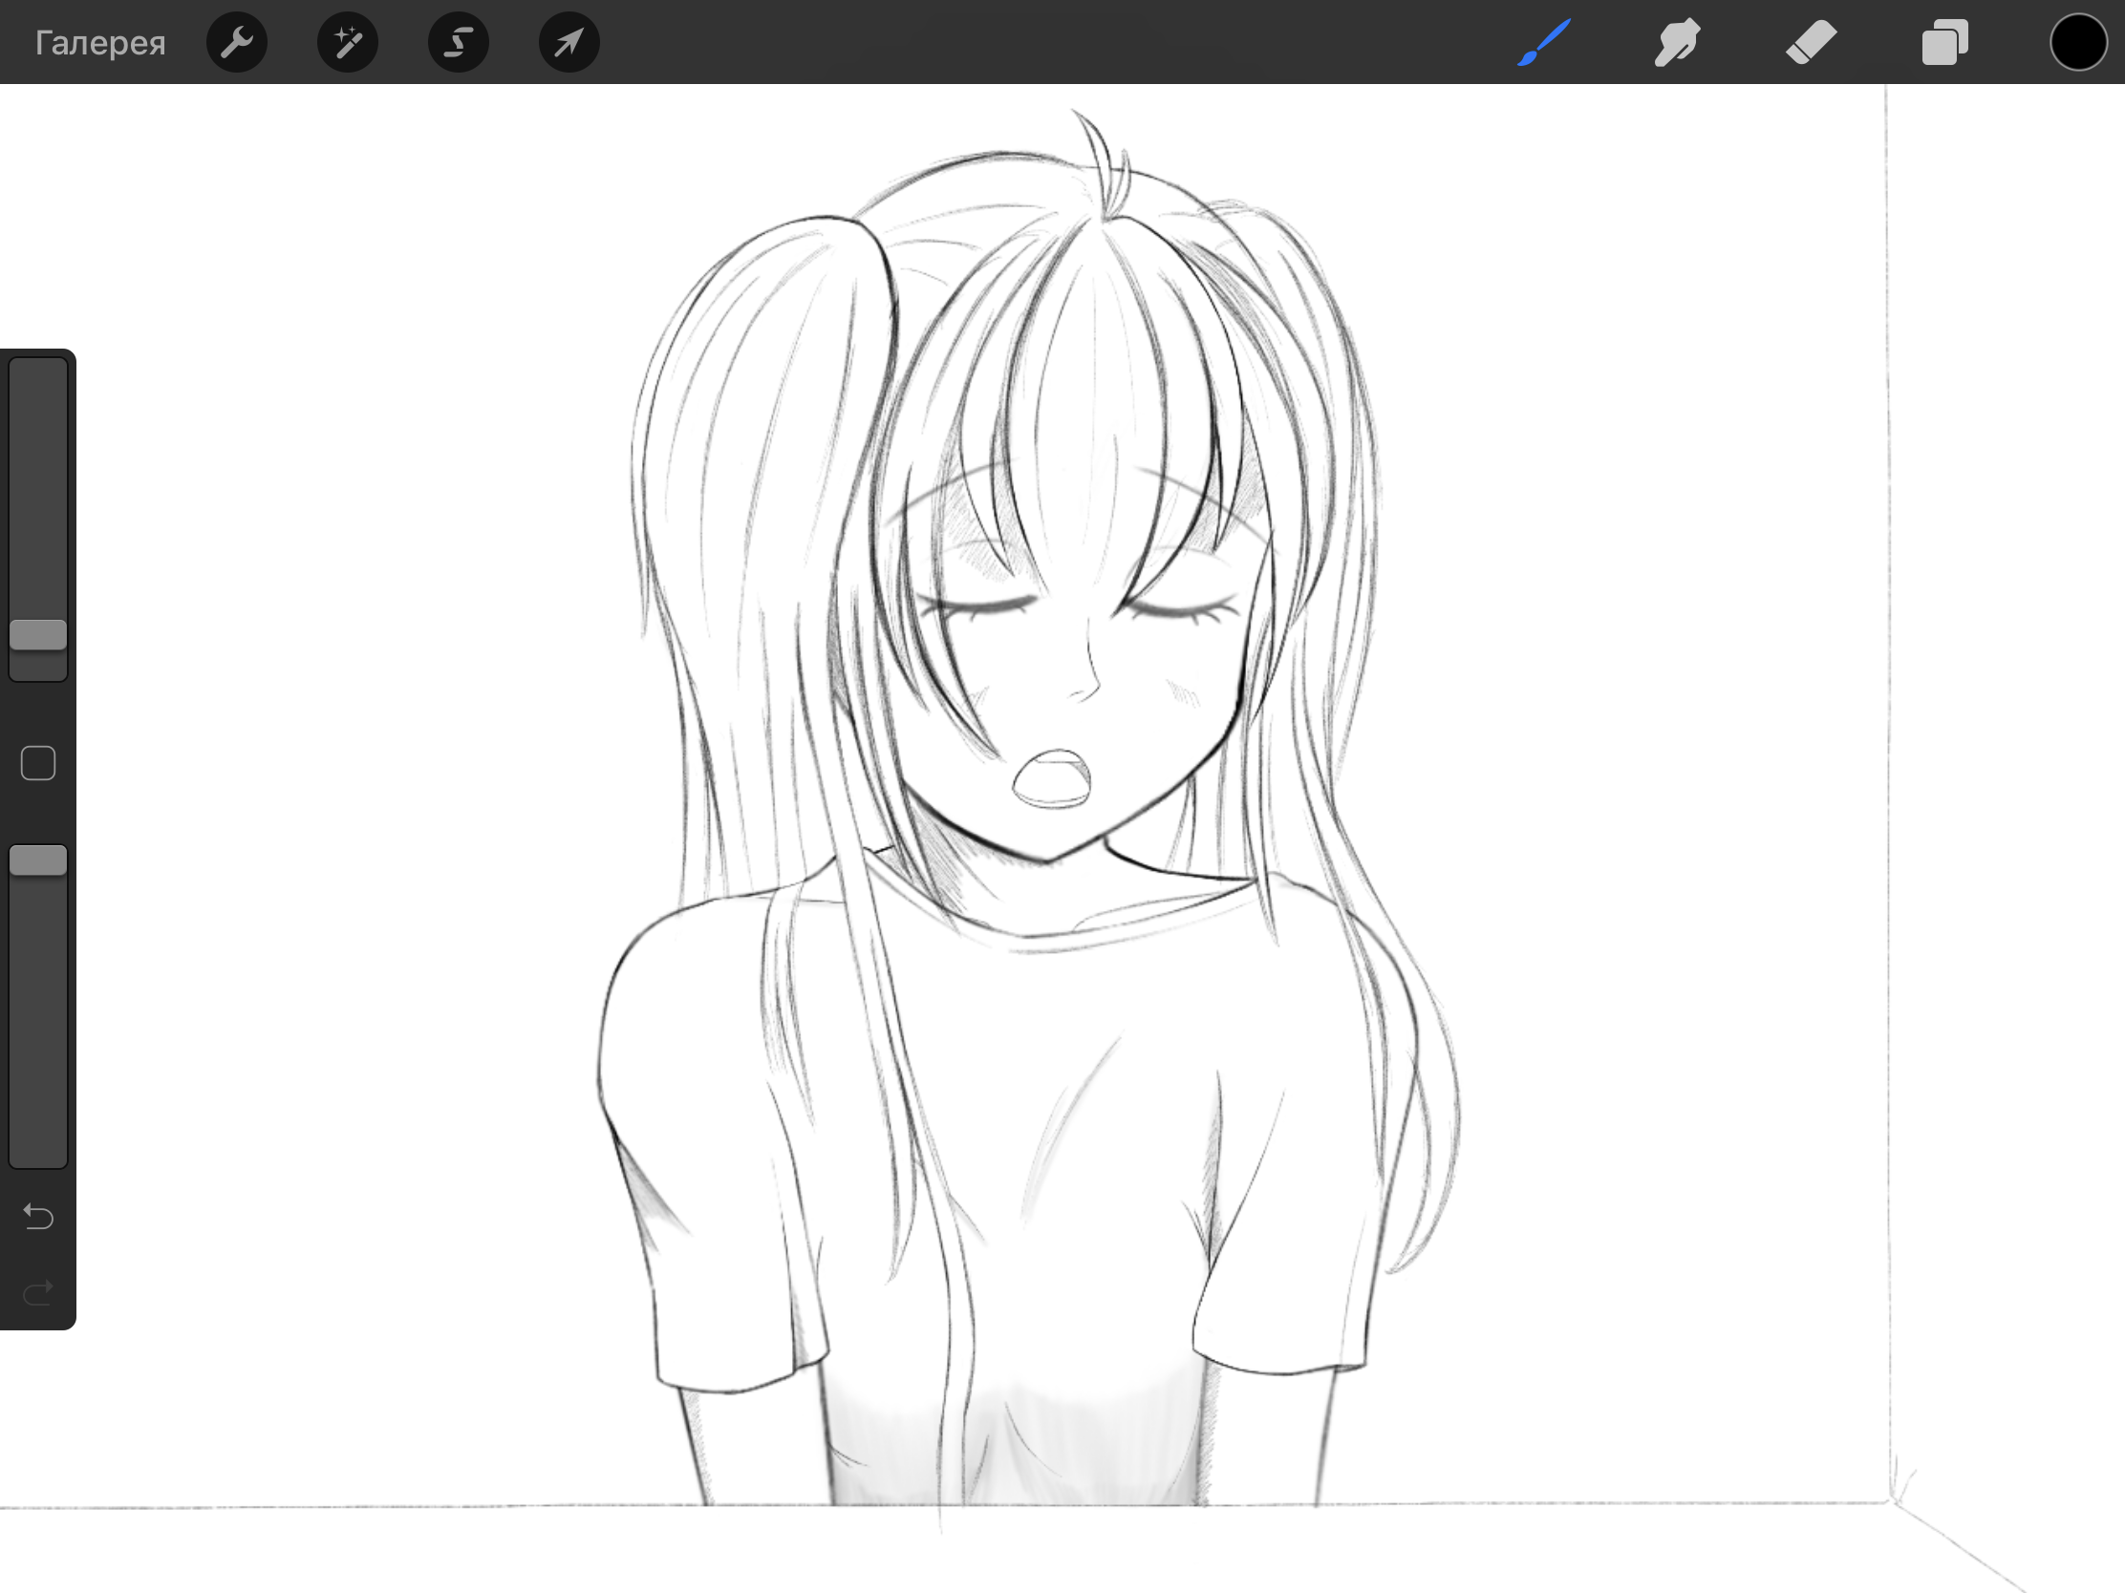Open the Layers panel
The height and width of the screenshot is (1593, 2125).
coord(1944,42)
